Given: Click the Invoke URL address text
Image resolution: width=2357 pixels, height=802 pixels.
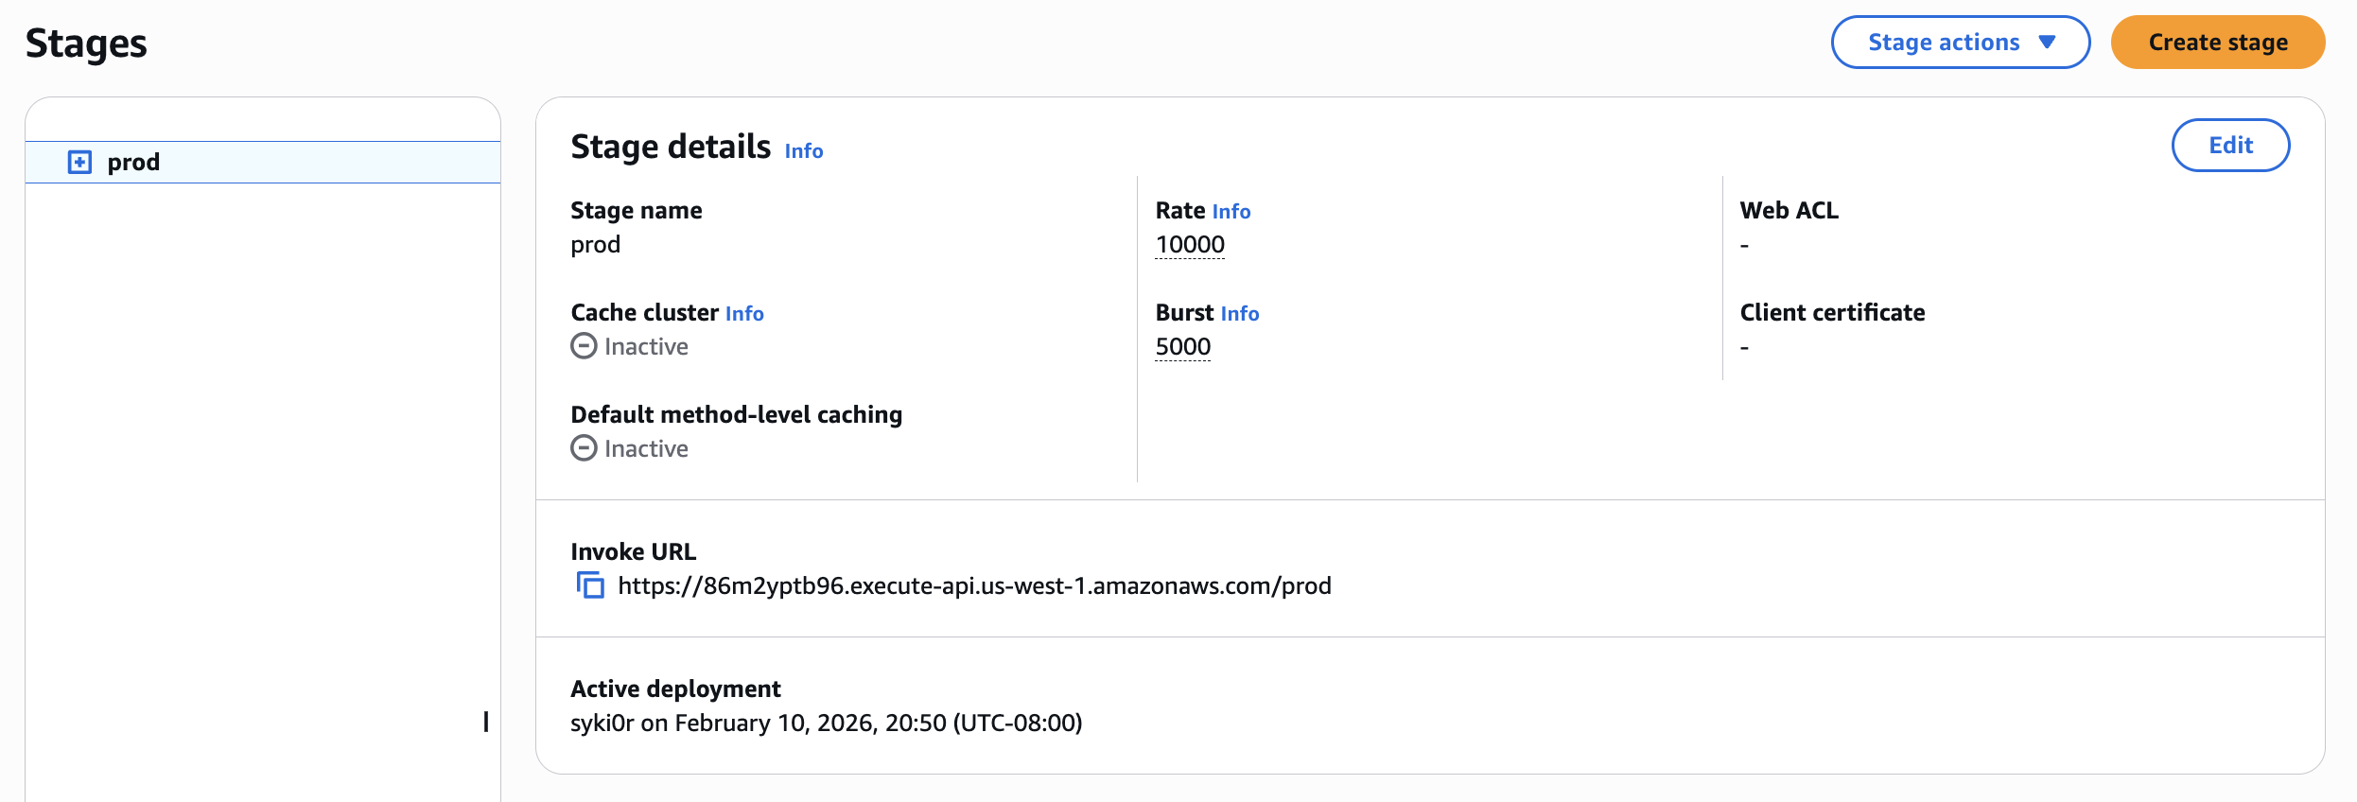Looking at the screenshot, I should click(973, 586).
